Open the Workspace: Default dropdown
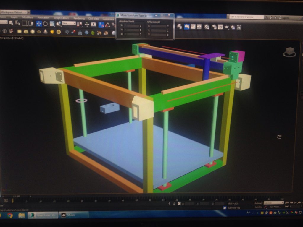This screenshot has height=227, width=303. (x=15, y=12)
